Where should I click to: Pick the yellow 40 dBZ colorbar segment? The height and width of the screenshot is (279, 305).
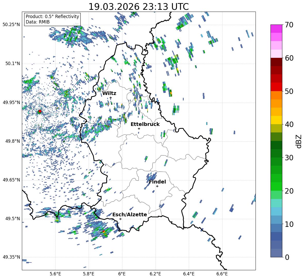(x=276, y=120)
